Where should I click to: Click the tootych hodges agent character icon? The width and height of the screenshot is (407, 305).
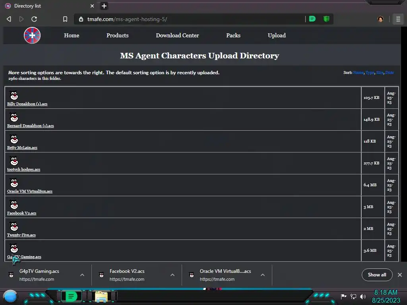(x=14, y=161)
